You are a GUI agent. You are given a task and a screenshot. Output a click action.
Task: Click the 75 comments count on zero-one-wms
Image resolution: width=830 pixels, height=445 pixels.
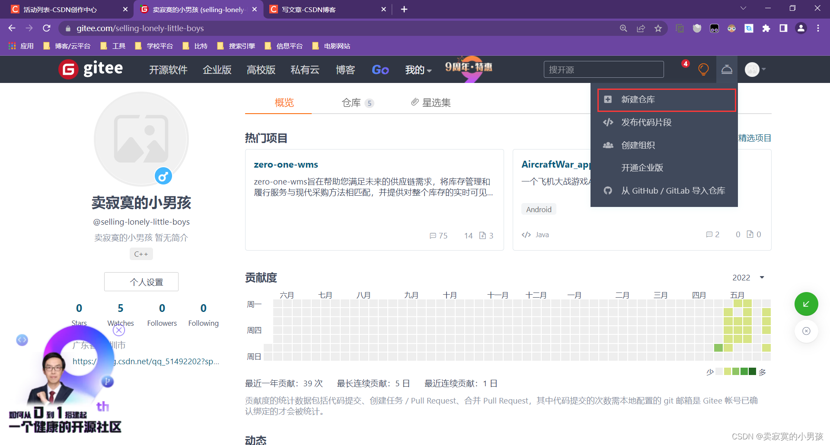pos(439,235)
